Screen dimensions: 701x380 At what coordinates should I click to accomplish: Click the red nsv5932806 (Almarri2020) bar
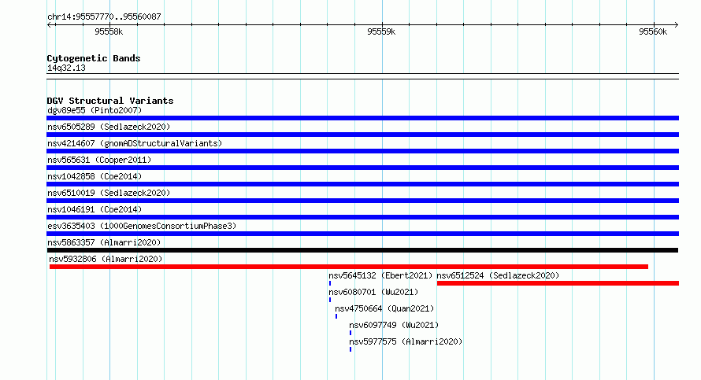(x=349, y=267)
